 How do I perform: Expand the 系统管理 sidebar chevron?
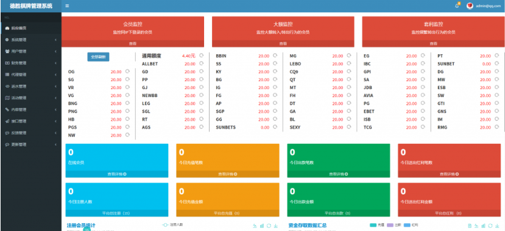pyautogui.click(x=55, y=40)
